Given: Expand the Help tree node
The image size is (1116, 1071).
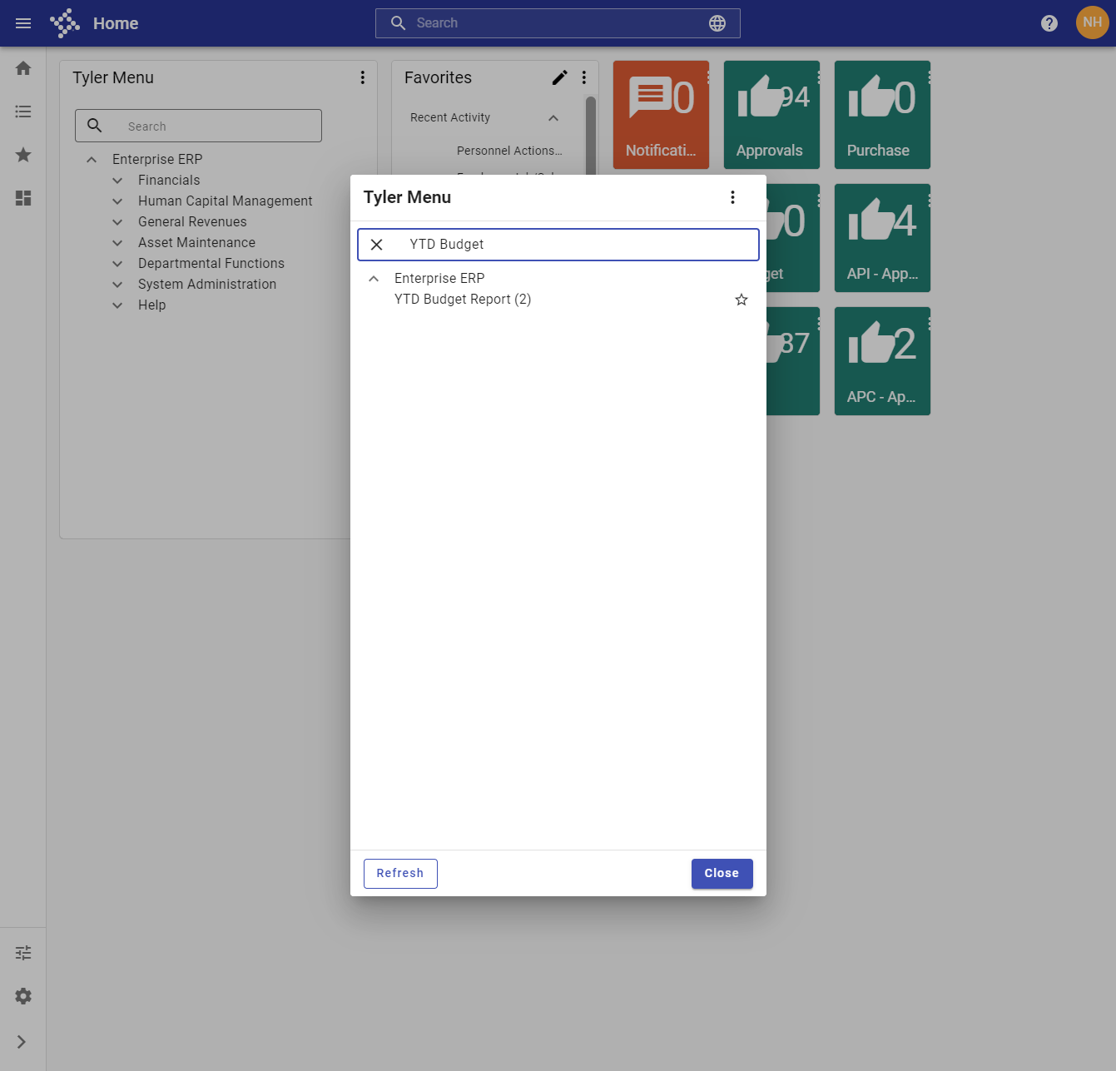Looking at the screenshot, I should (x=117, y=305).
